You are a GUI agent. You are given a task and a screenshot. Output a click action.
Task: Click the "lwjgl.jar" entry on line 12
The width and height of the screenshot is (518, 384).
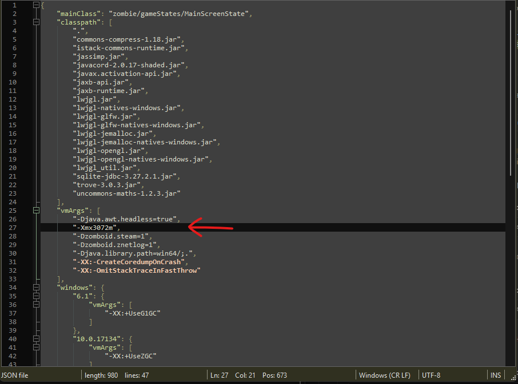click(x=95, y=99)
